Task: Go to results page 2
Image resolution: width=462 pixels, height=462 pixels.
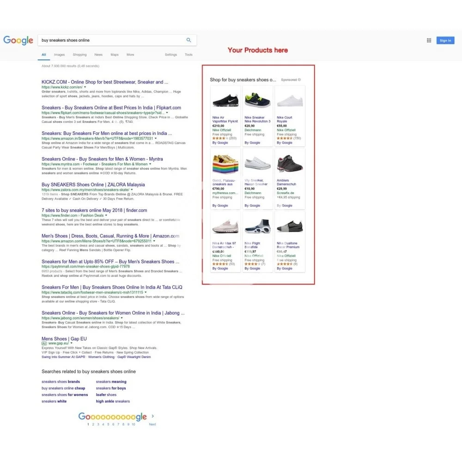Action: pyautogui.click(x=93, y=424)
